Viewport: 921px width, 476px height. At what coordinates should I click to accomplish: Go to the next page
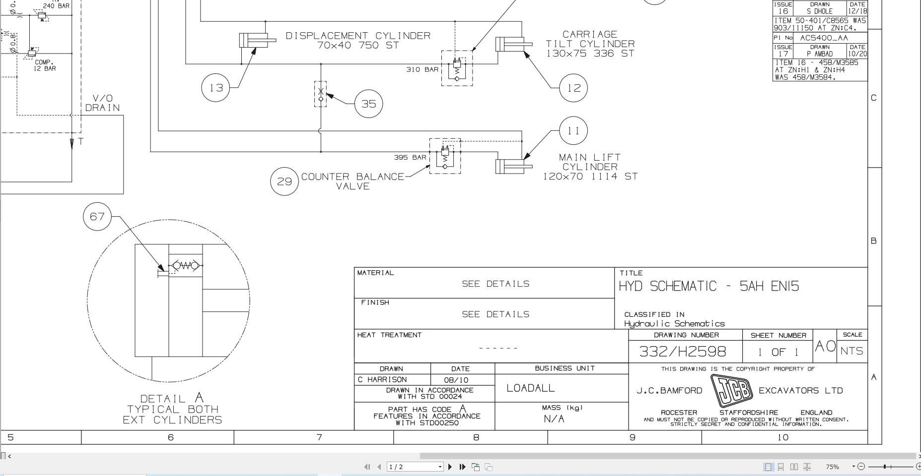tap(450, 467)
